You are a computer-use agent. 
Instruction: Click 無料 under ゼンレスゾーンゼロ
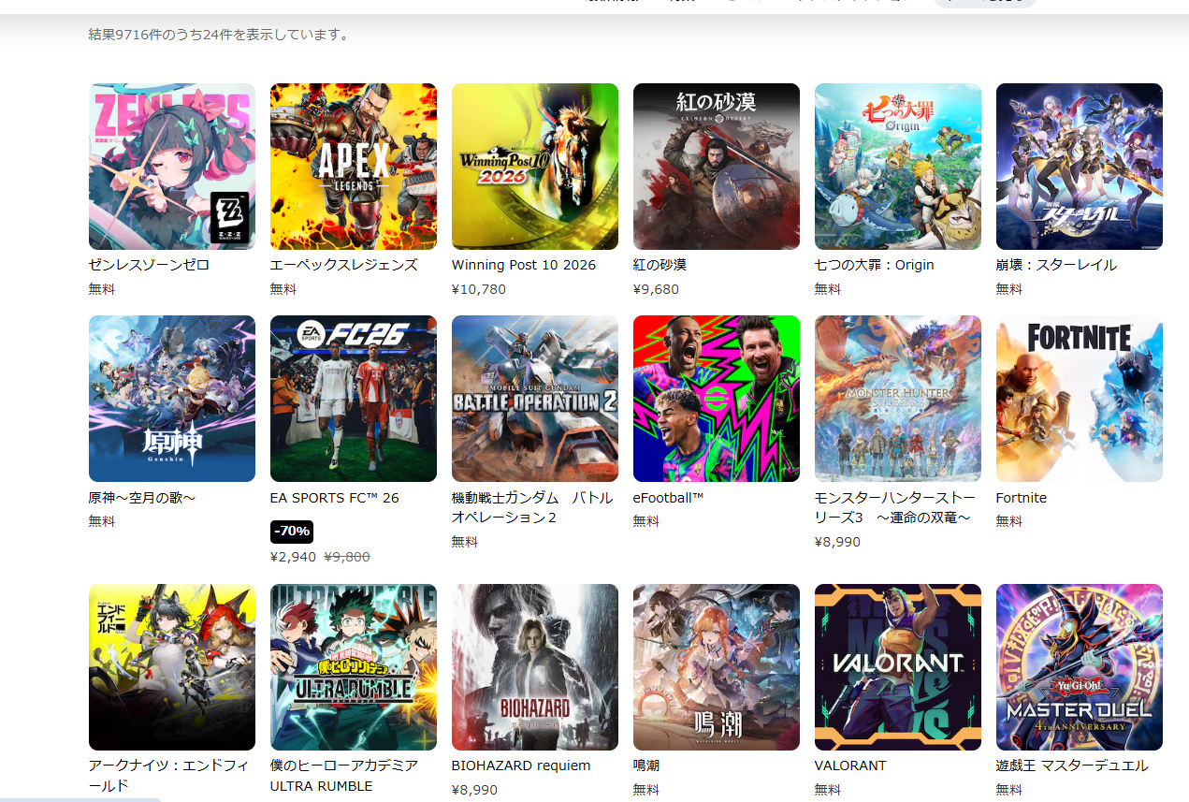(x=102, y=289)
